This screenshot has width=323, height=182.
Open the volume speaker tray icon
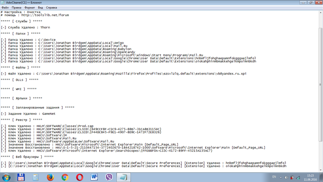click(x=286, y=178)
